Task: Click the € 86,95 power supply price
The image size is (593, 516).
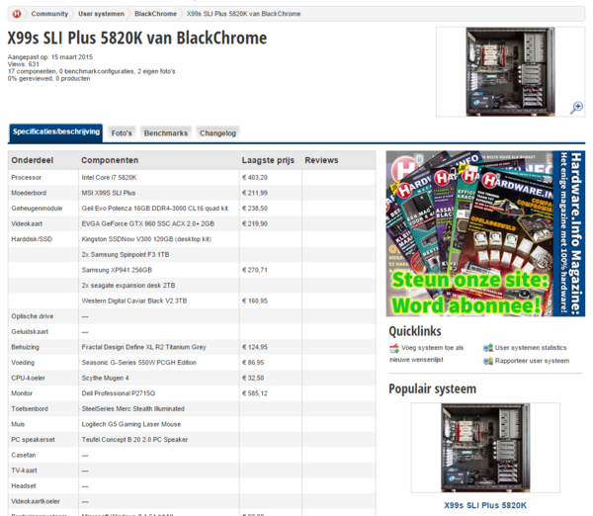Action: click(x=253, y=363)
